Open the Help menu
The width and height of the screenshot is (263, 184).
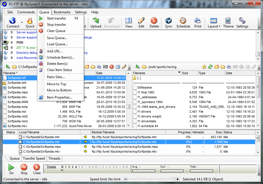(x=95, y=12)
